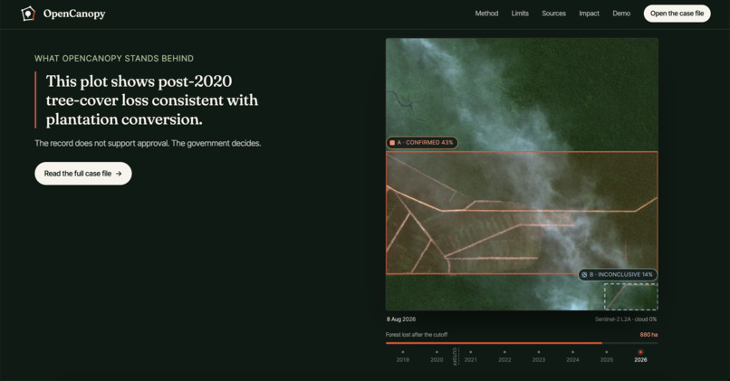Click the hatched icon in label B

pyautogui.click(x=584, y=275)
